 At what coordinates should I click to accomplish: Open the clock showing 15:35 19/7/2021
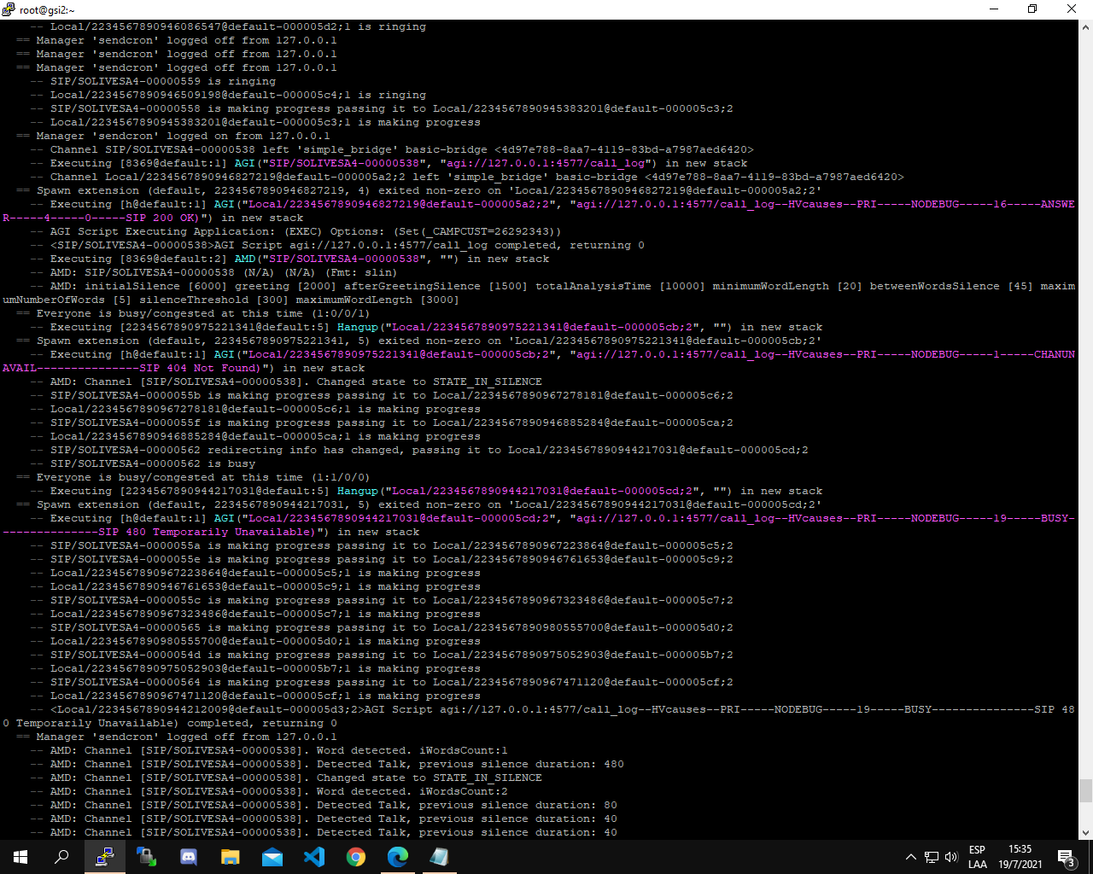(x=1020, y=857)
